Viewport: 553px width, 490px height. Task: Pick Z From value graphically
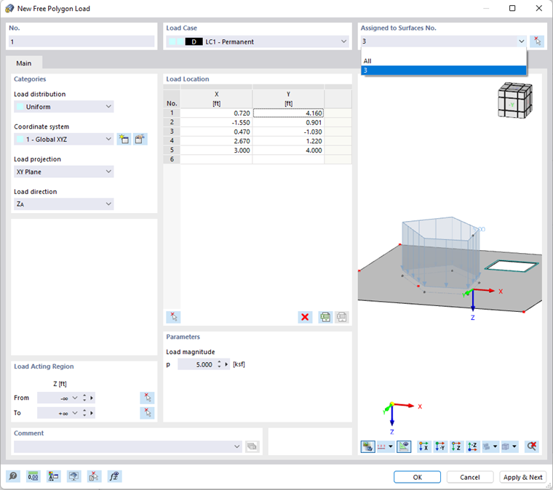tap(147, 398)
